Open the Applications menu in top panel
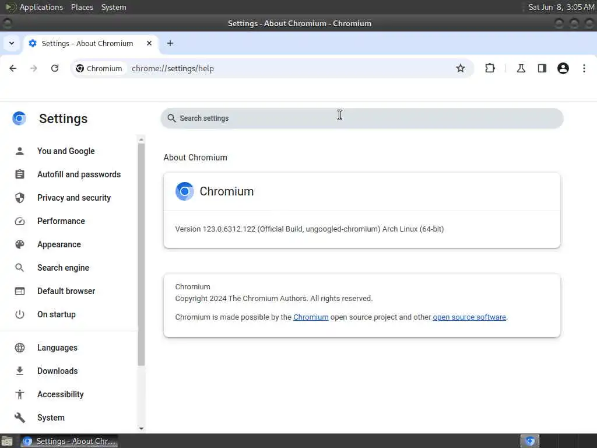Screen dimensions: 597x448 [41, 7]
